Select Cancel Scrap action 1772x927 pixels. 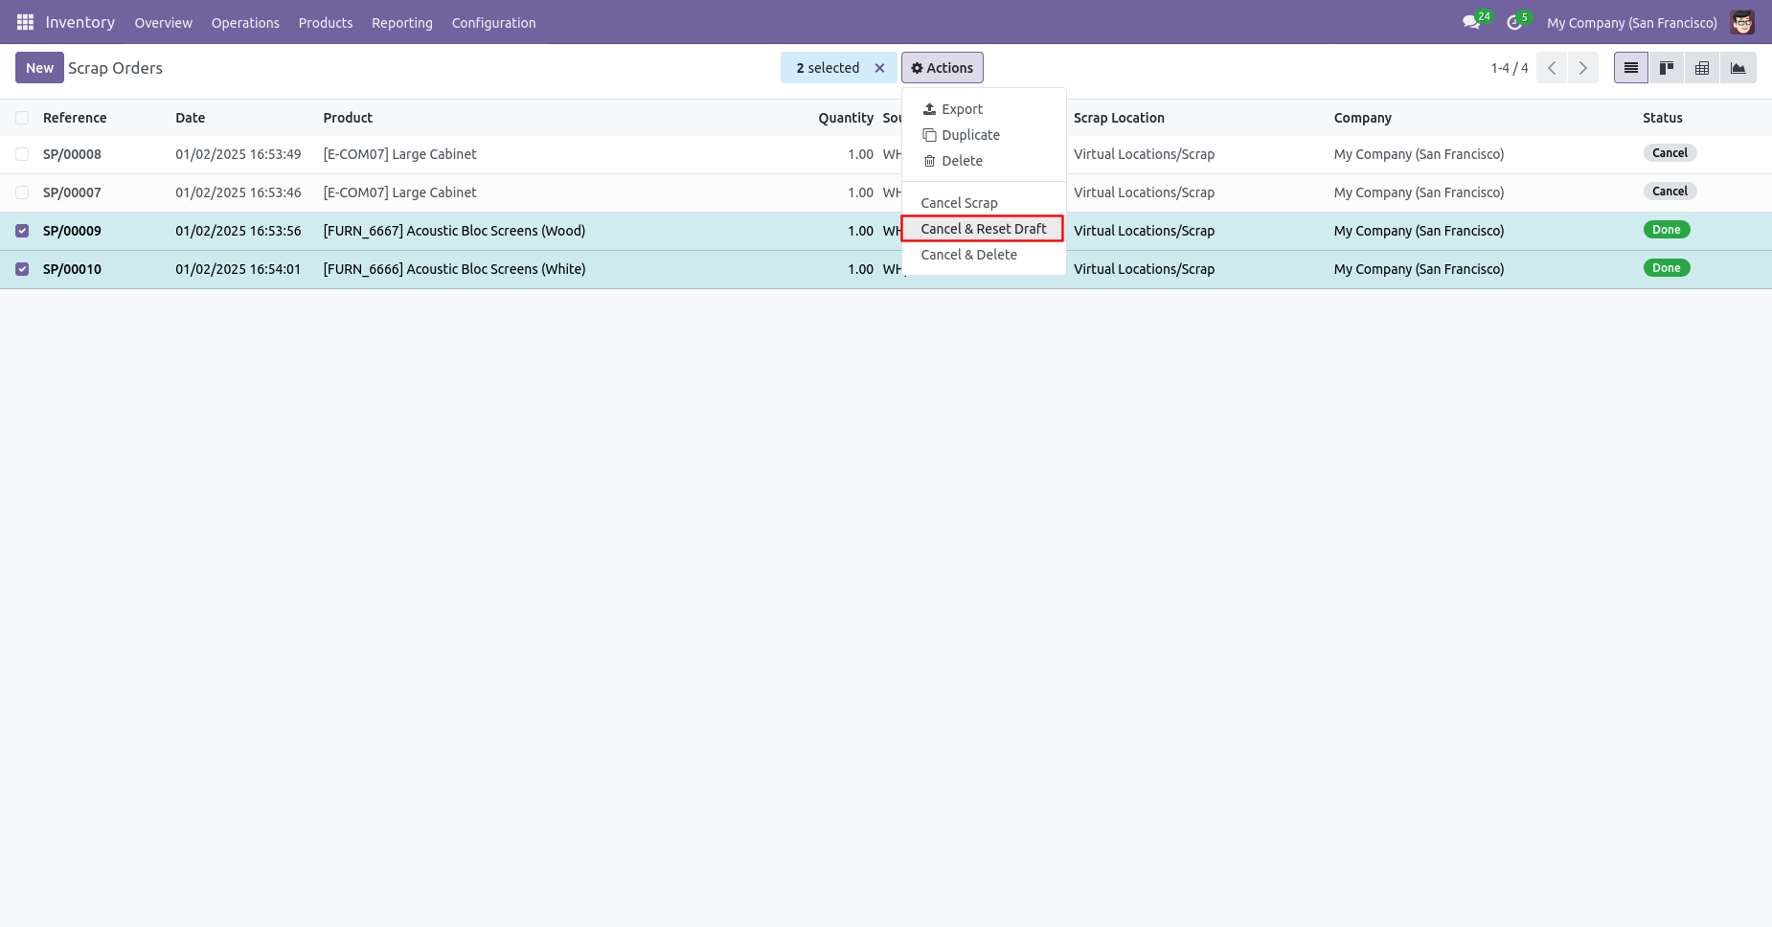click(984, 203)
